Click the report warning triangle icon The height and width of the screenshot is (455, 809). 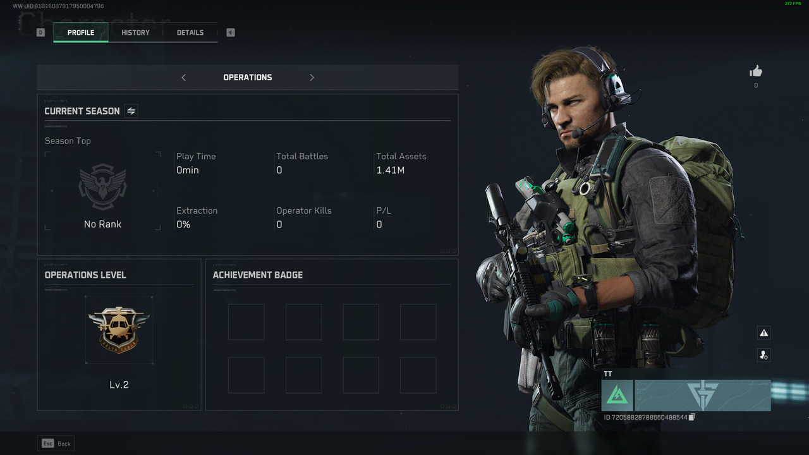point(763,333)
